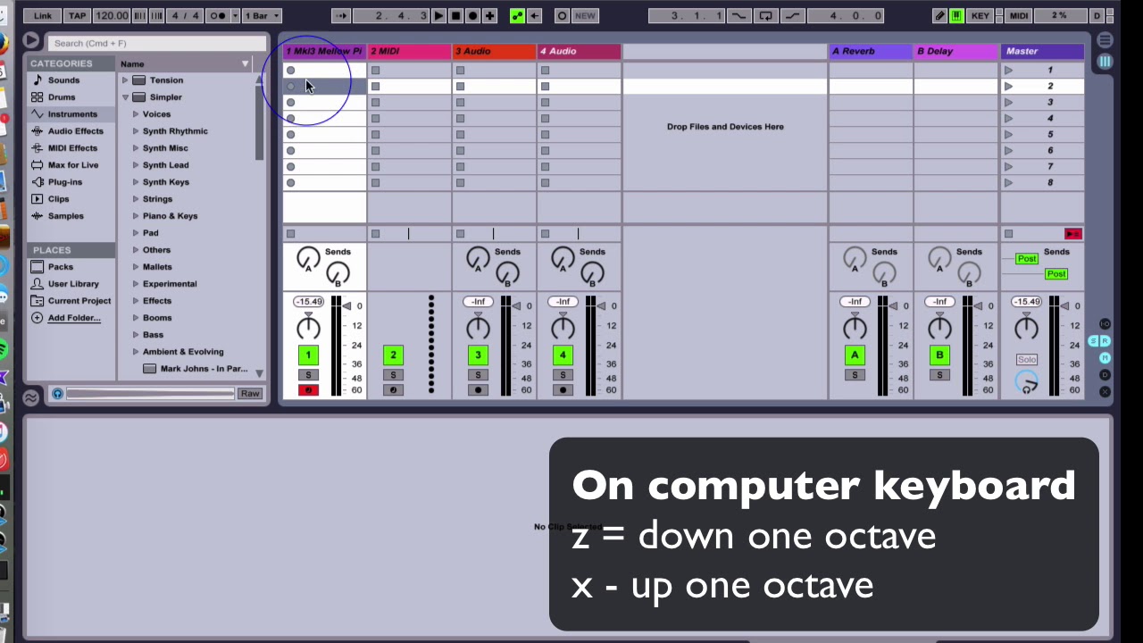Expand the Tension folder
This screenshot has width=1143, height=643.
[x=125, y=80]
